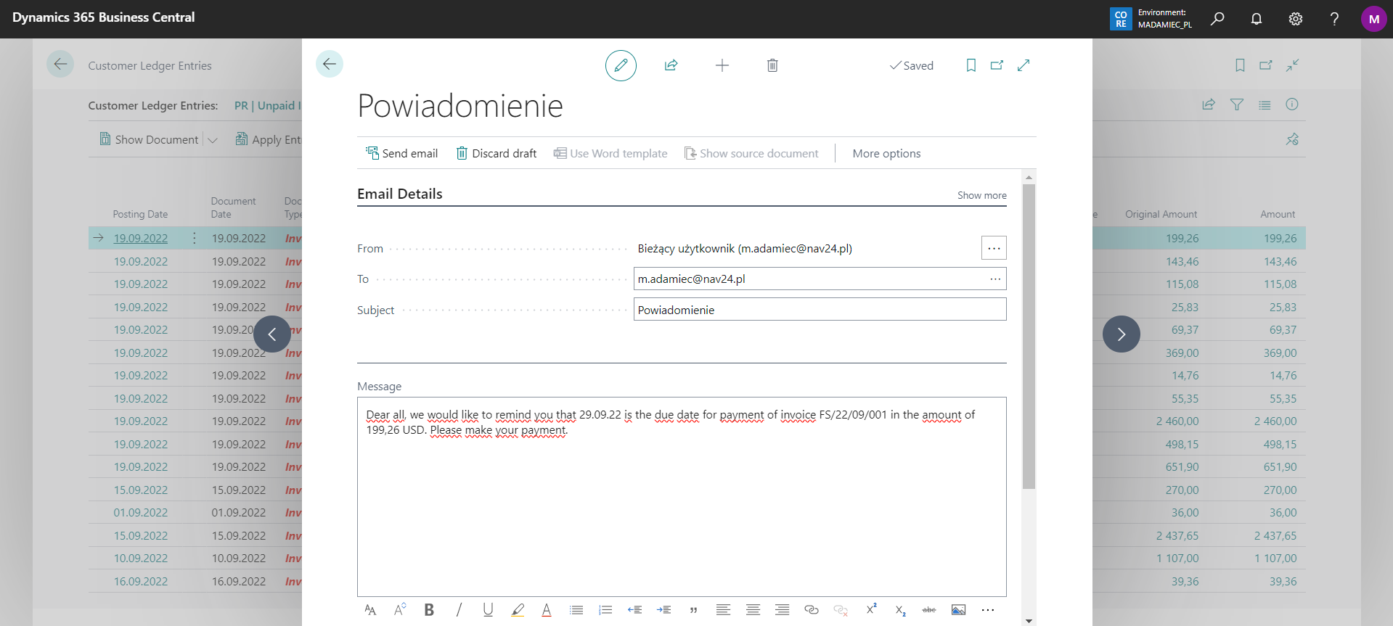This screenshot has height=626, width=1393.
Task: Click the trash delete icon at dialog top
Action: [x=772, y=65]
